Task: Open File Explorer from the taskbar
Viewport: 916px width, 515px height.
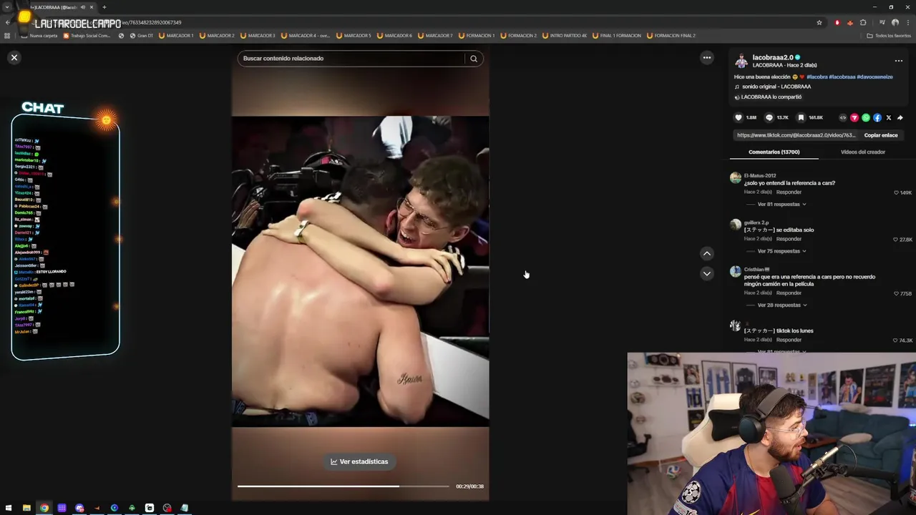Action: 26,508
